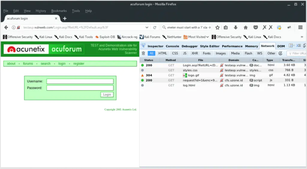Image resolution: width=307 pixels, height=169 pixels.
Task: Follow the register link in site navigation
Action: (79, 64)
